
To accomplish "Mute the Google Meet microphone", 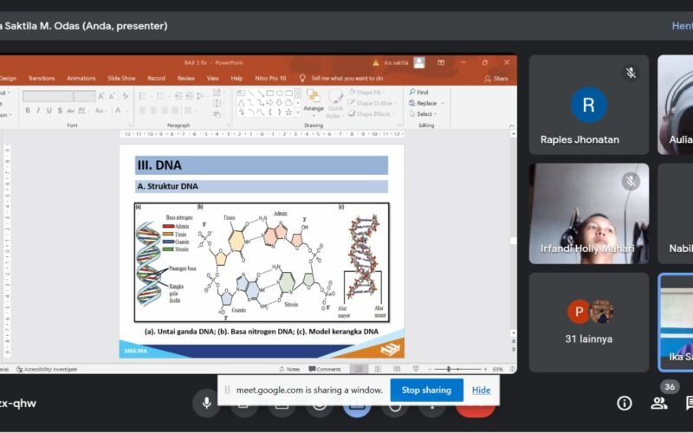I will 206,403.
